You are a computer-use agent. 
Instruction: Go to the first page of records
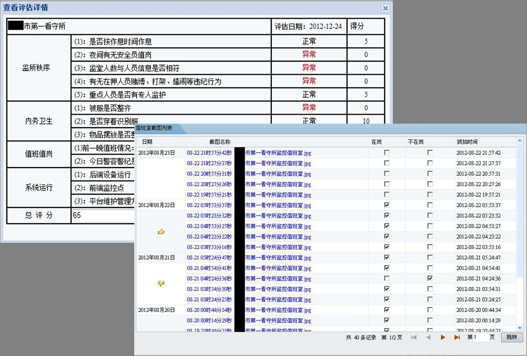tap(414, 337)
